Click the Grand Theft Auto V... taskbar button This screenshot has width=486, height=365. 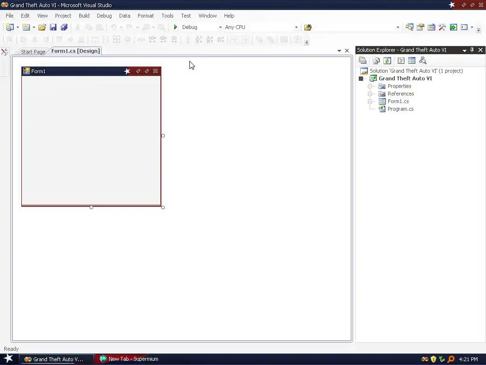coord(56,359)
